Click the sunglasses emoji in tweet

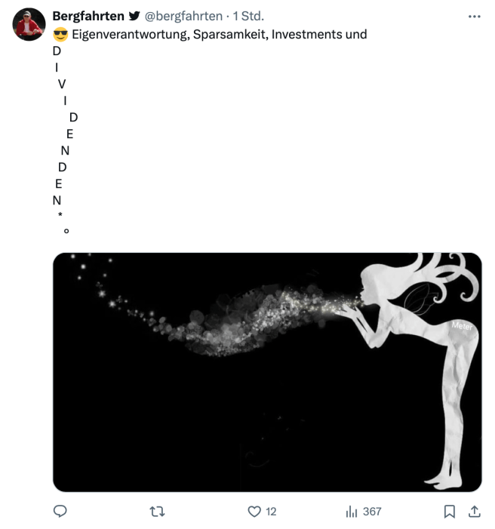pyautogui.click(x=60, y=35)
